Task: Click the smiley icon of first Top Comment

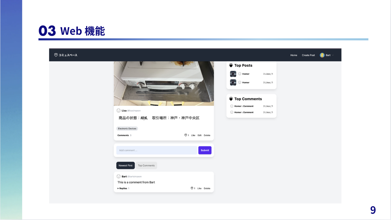Action: pyautogui.click(x=232, y=106)
